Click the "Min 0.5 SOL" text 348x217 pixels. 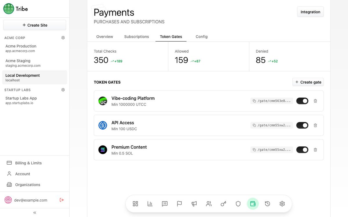[x=122, y=153]
